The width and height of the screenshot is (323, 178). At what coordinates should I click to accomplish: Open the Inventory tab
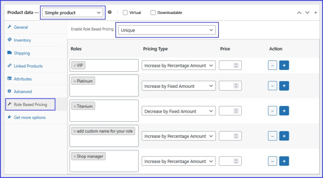coord(22,40)
